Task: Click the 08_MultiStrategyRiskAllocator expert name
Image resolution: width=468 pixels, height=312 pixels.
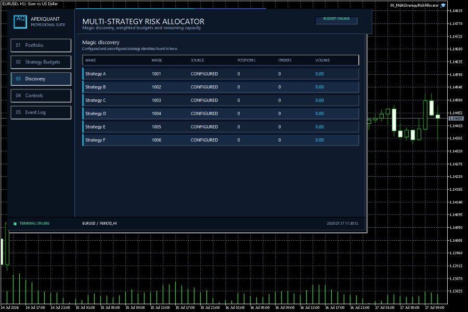Action: [414, 5]
